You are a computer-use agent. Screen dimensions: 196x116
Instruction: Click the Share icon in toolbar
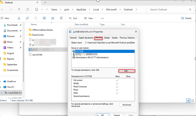53,18
